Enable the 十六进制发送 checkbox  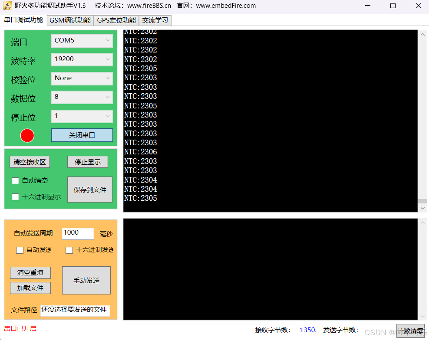(69, 250)
